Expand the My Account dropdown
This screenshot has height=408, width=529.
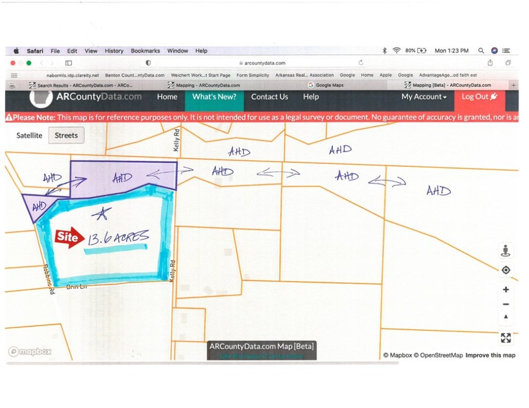424,97
